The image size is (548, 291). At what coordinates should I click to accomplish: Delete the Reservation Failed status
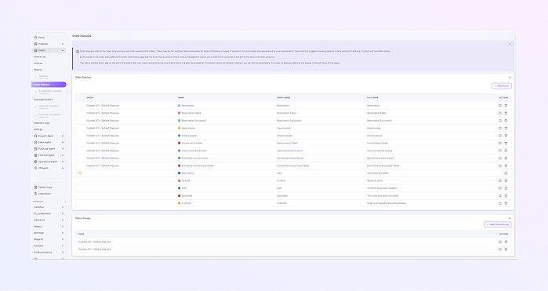pos(506,113)
